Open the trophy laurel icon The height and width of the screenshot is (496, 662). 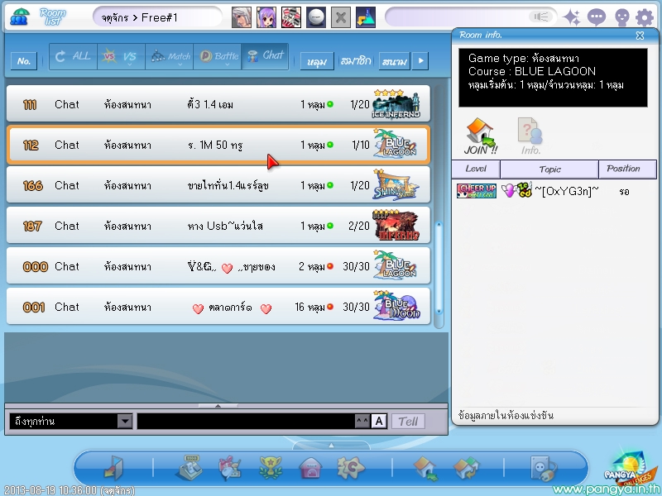[x=271, y=468]
